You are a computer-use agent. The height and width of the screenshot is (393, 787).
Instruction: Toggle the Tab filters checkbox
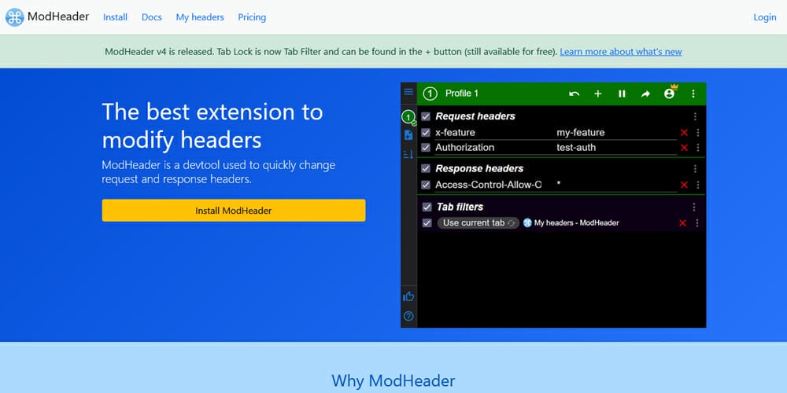click(x=427, y=207)
